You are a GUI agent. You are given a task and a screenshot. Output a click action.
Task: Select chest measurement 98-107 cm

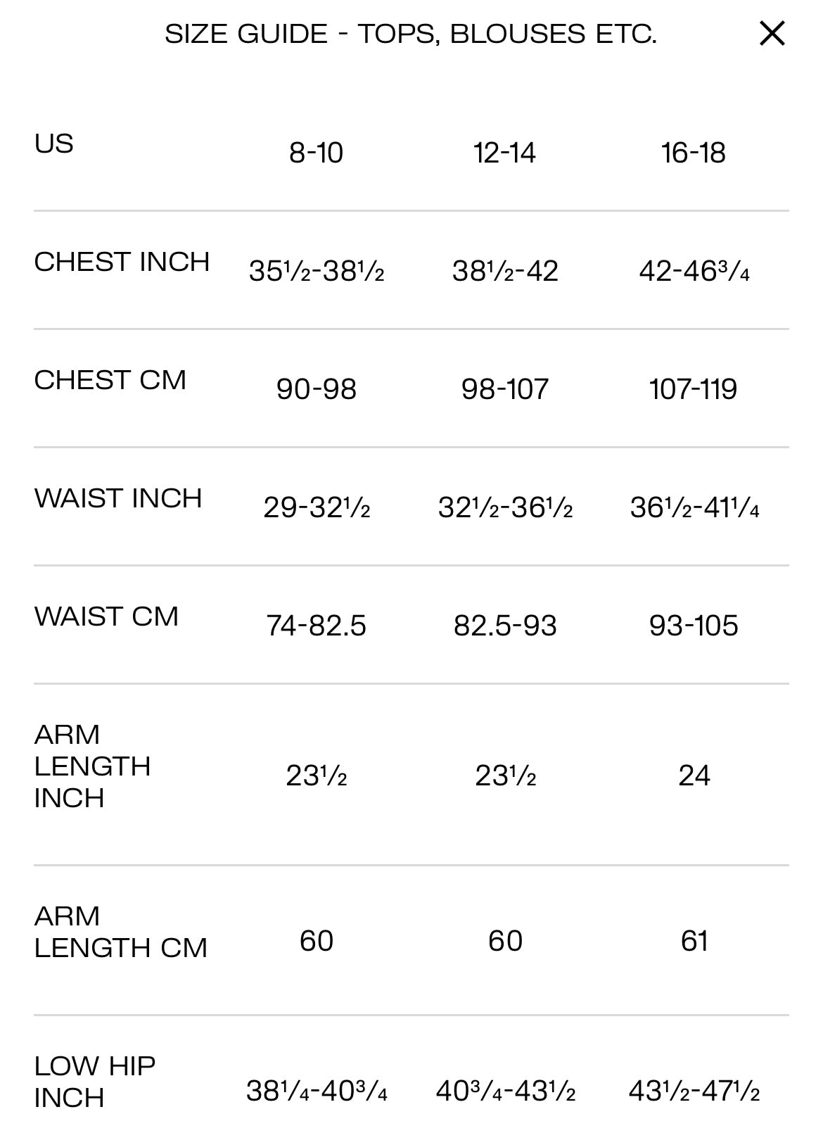click(504, 389)
